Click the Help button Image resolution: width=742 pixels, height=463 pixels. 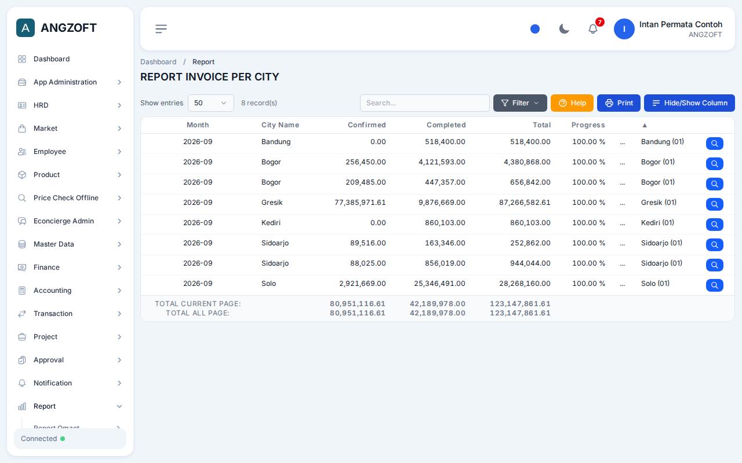click(x=572, y=103)
